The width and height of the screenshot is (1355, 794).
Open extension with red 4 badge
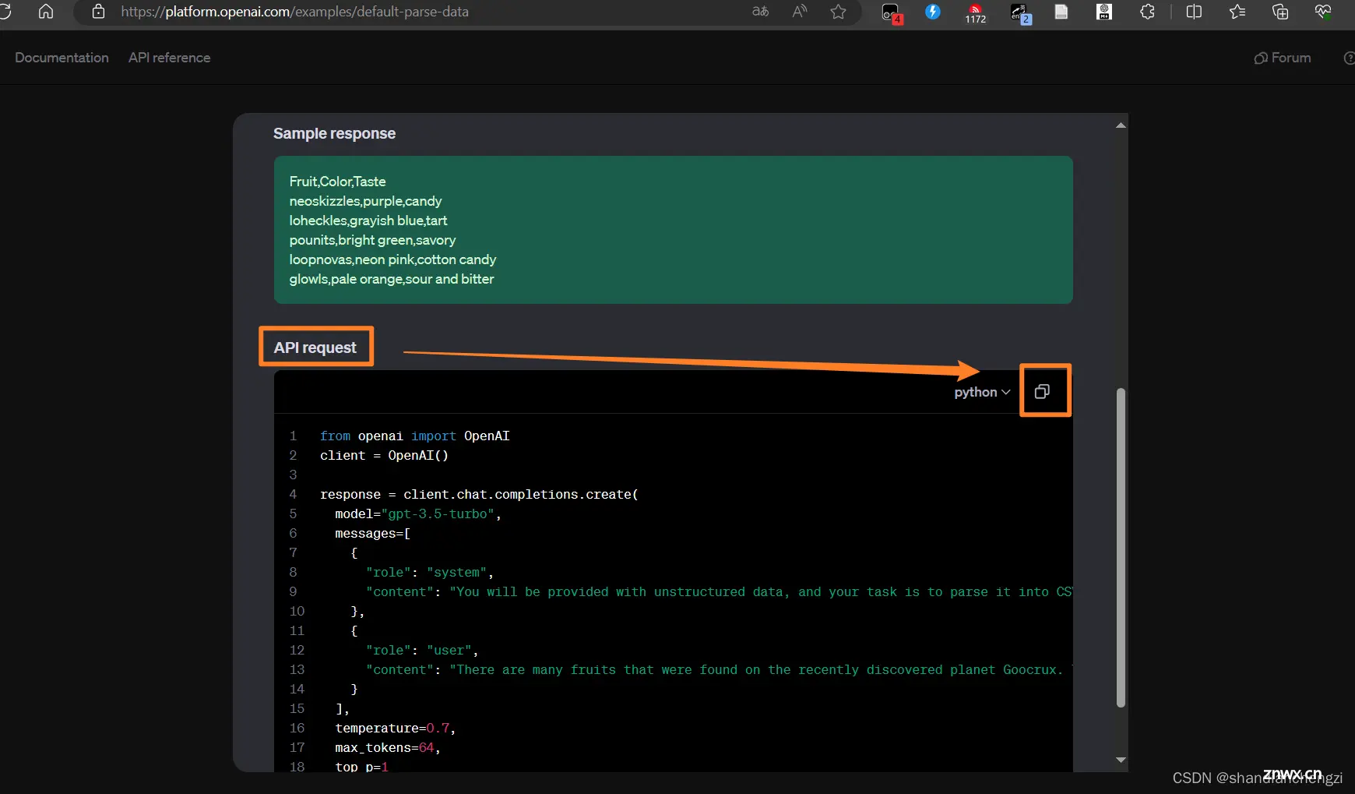click(x=891, y=12)
